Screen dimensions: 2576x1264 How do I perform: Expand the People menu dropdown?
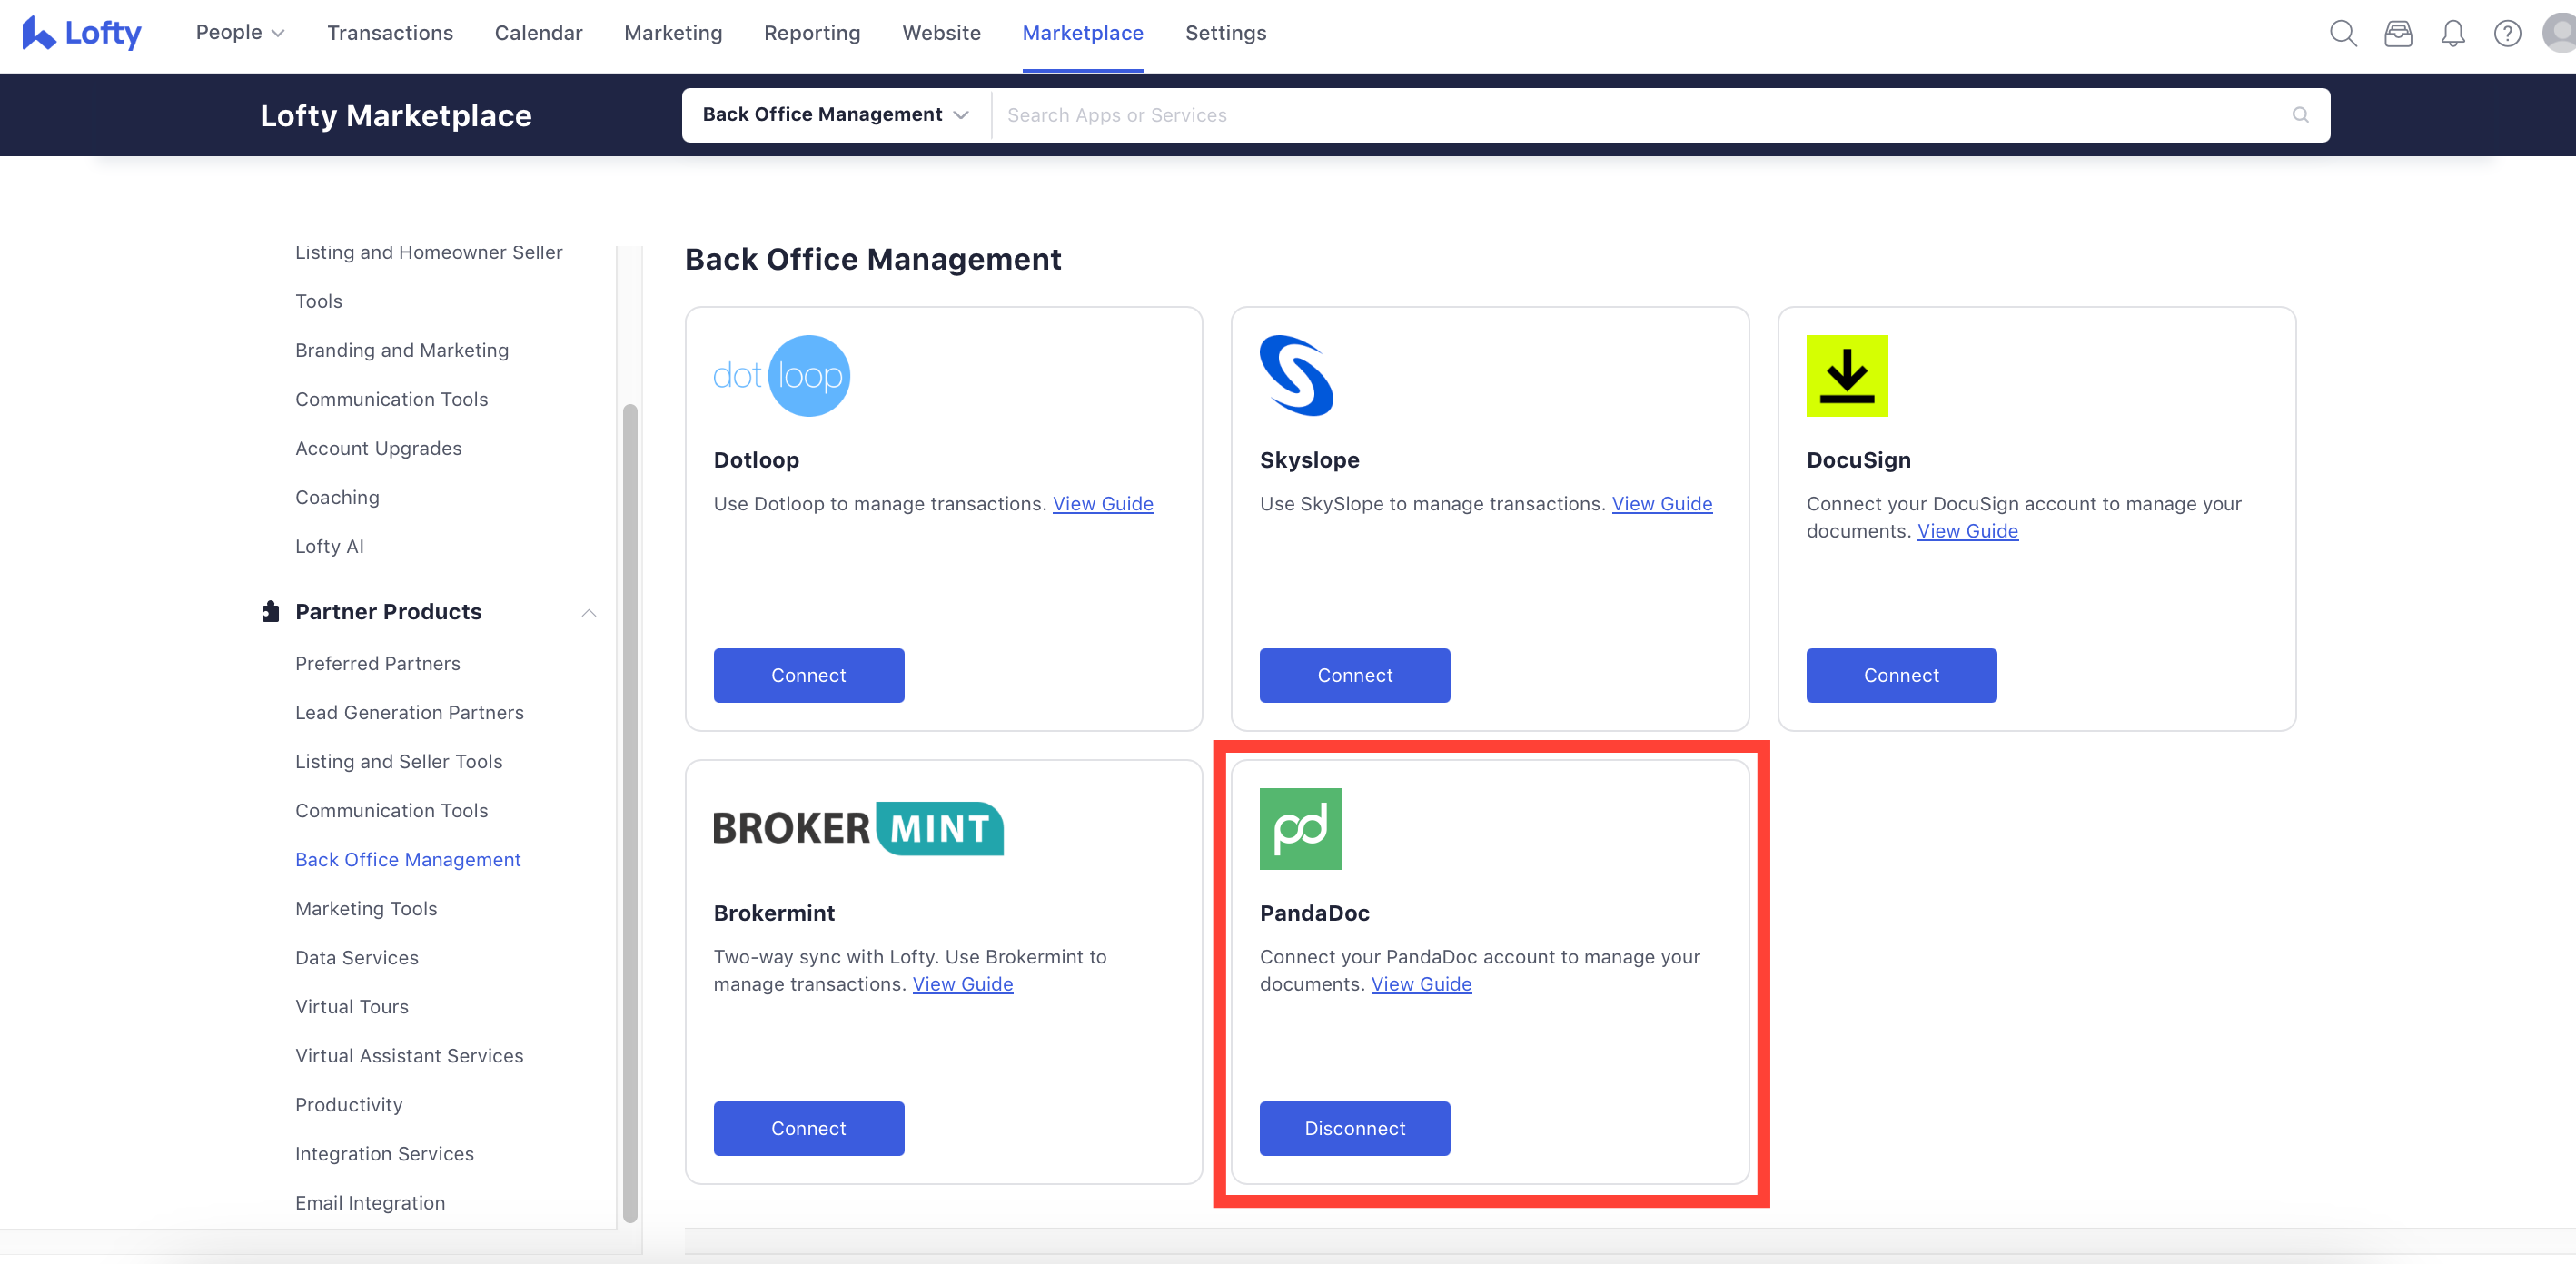point(239,32)
